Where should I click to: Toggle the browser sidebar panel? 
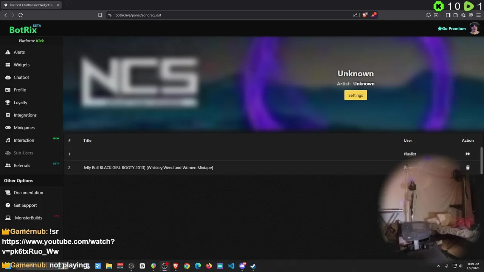tap(448, 15)
